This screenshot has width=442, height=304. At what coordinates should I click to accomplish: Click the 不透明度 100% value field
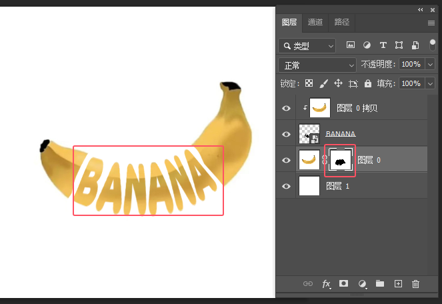click(x=412, y=64)
